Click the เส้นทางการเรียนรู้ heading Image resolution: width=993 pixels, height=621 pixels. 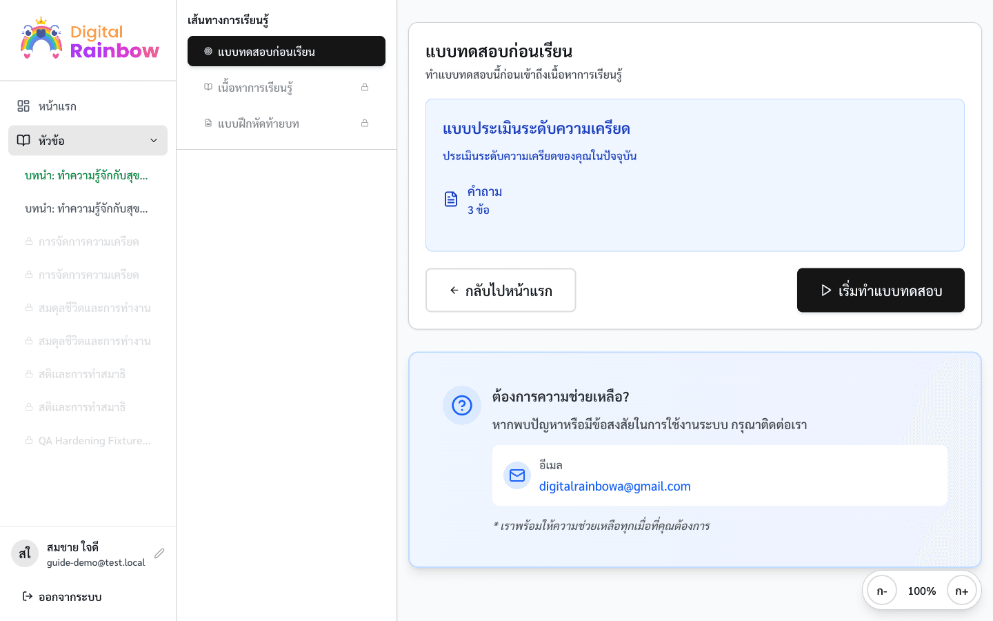coord(228,20)
